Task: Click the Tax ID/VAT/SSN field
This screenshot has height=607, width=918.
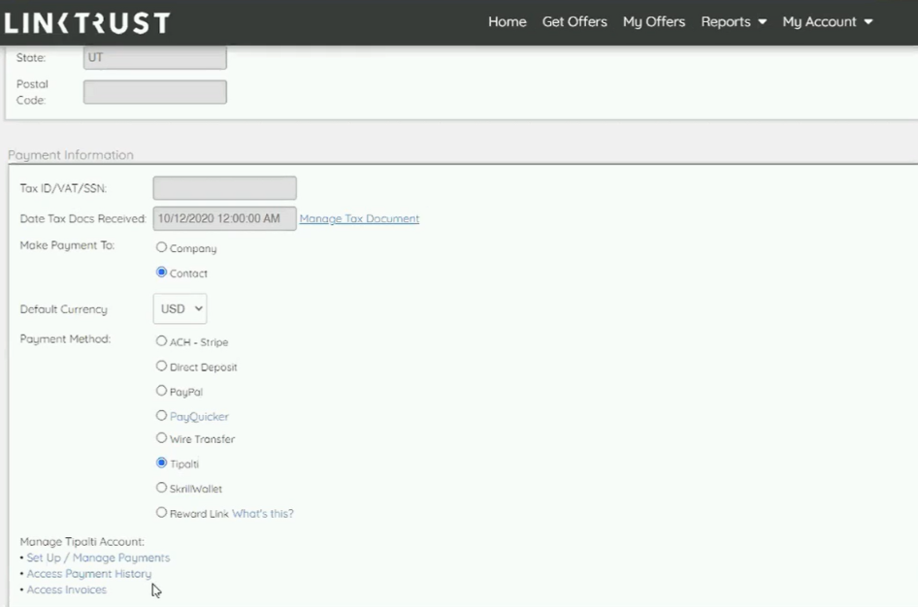Action: click(x=224, y=188)
